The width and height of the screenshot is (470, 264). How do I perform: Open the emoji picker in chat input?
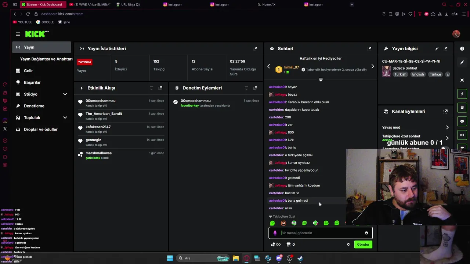point(366,233)
